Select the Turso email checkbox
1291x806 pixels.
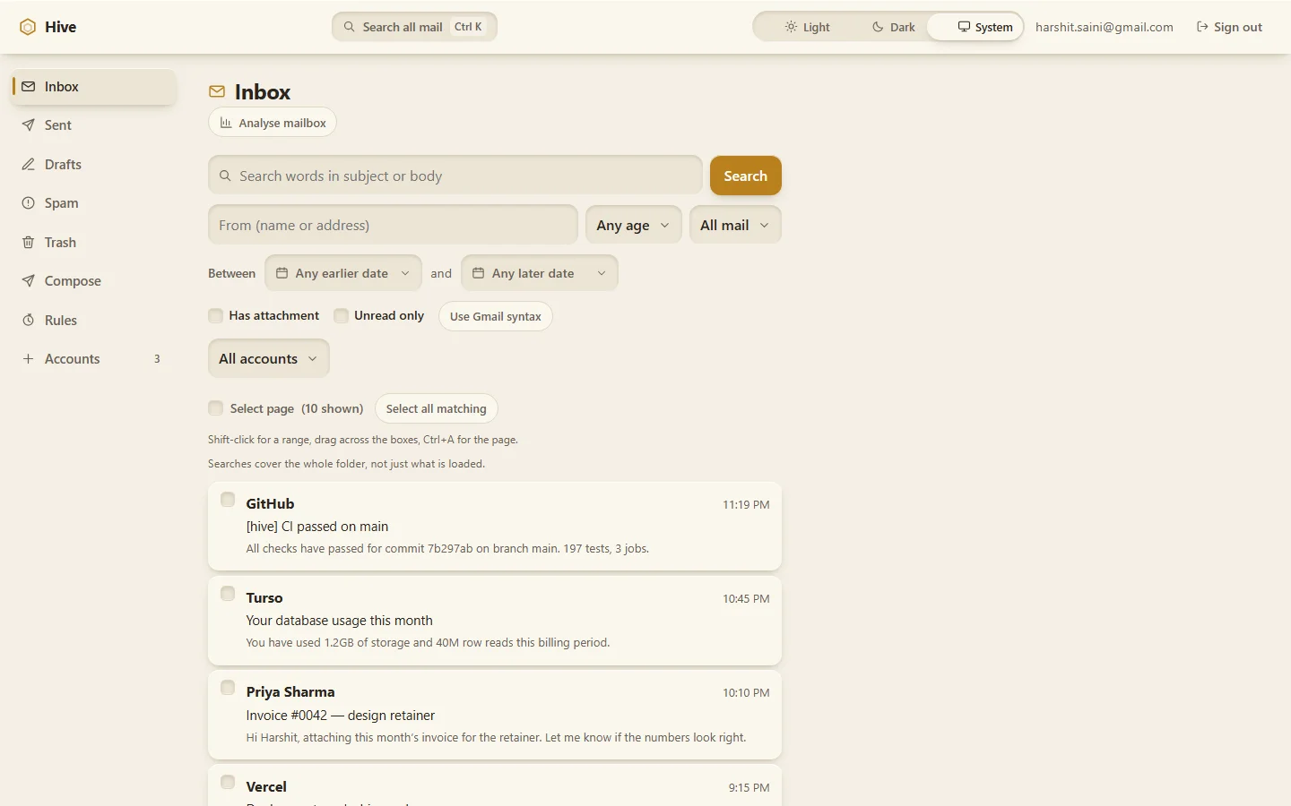(228, 594)
